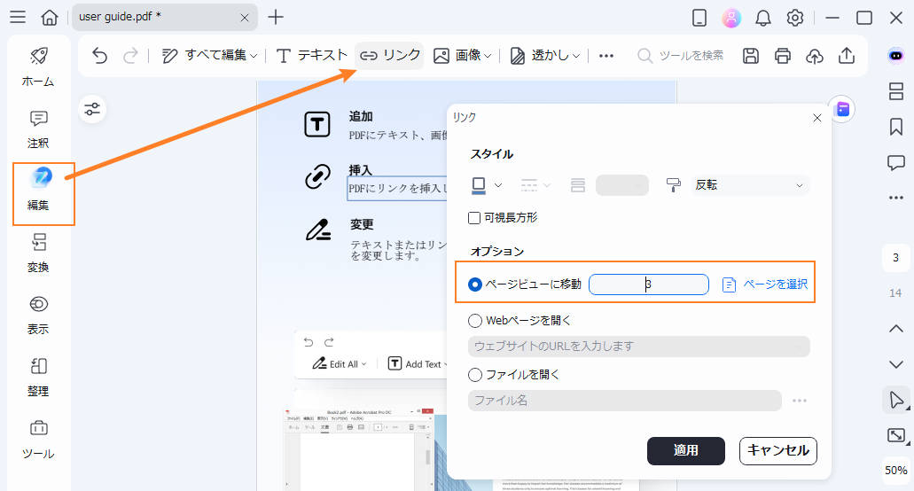Redo the action in the toolbar
Image resolution: width=914 pixels, height=491 pixels.
point(130,55)
